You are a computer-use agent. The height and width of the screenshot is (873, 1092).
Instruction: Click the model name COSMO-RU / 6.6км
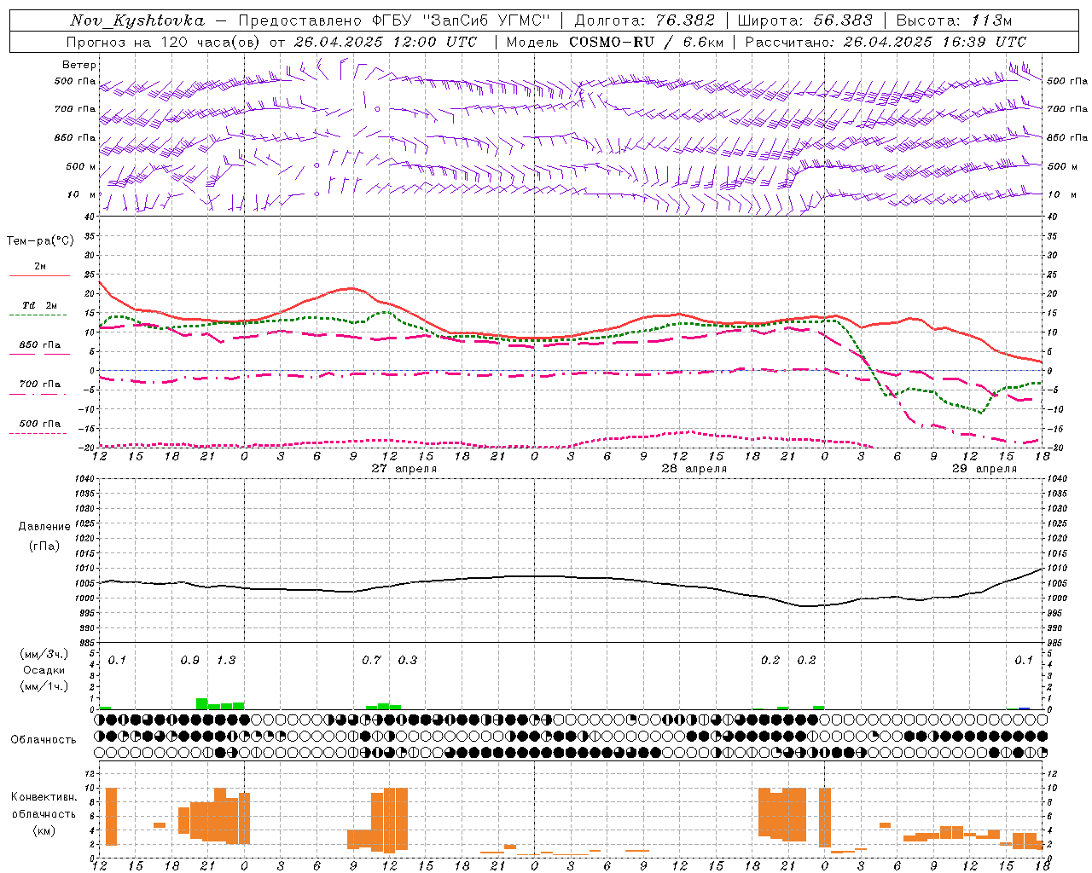(647, 42)
